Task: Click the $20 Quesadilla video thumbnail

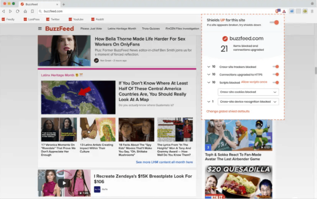Action: click(x=239, y=182)
